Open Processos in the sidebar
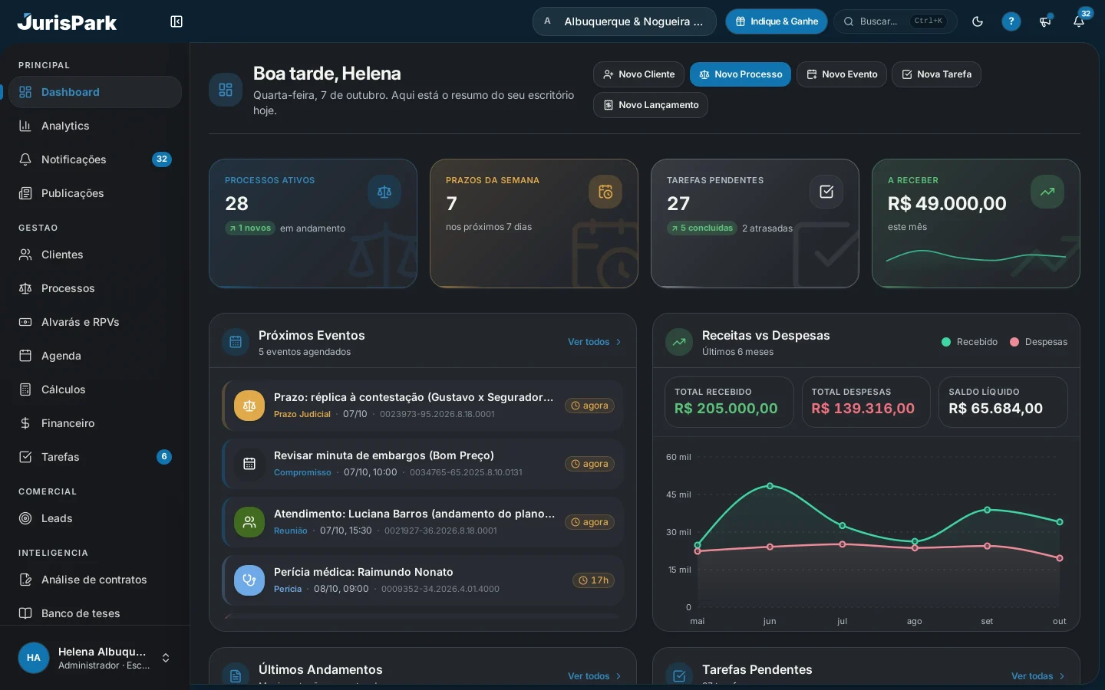The height and width of the screenshot is (690, 1105). click(95, 288)
